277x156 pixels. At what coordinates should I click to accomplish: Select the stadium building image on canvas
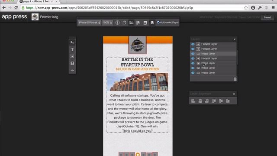click(x=138, y=82)
